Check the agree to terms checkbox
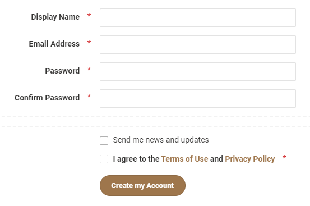This screenshot has height=206, width=310. coord(104,159)
